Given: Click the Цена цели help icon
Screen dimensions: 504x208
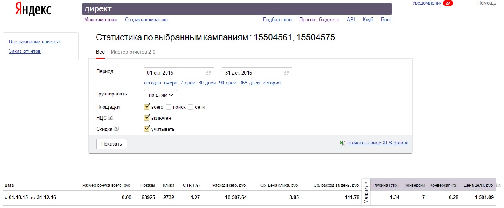Looking at the screenshot, I should pyautogui.click(x=499, y=185).
